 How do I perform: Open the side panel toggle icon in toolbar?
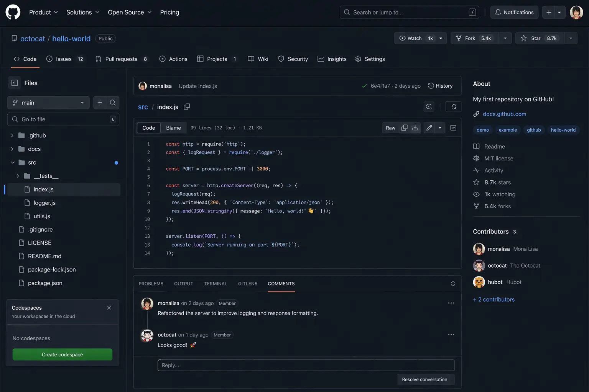click(x=453, y=128)
